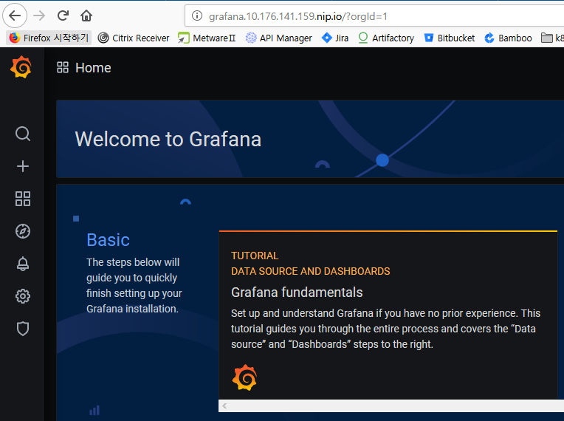Viewport: 564px width, 421px height.
Task: Click the Grafana fundamentals tutorial title
Action: [297, 292]
